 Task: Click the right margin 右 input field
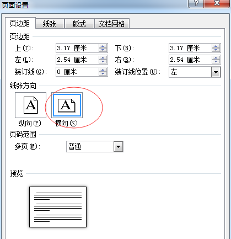[x=190, y=60]
